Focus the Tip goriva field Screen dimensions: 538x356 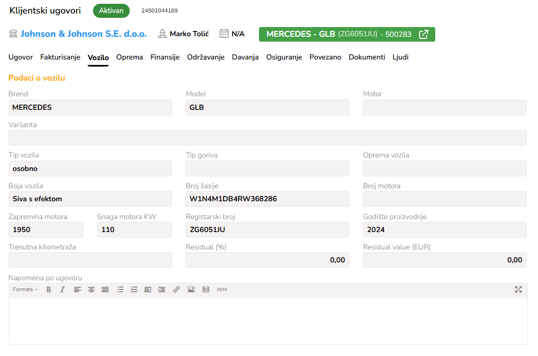click(x=267, y=169)
